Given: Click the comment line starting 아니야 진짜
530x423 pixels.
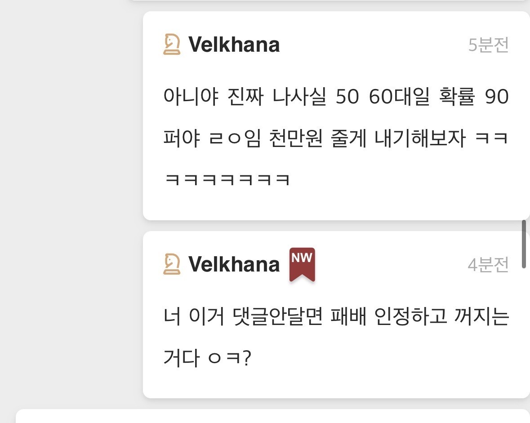Looking at the screenshot, I should tap(336, 96).
